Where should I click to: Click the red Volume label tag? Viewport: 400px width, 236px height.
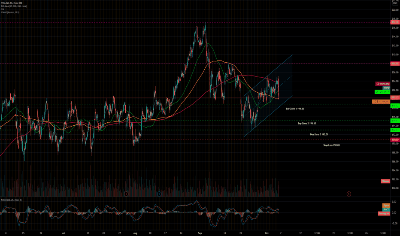(385, 181)
